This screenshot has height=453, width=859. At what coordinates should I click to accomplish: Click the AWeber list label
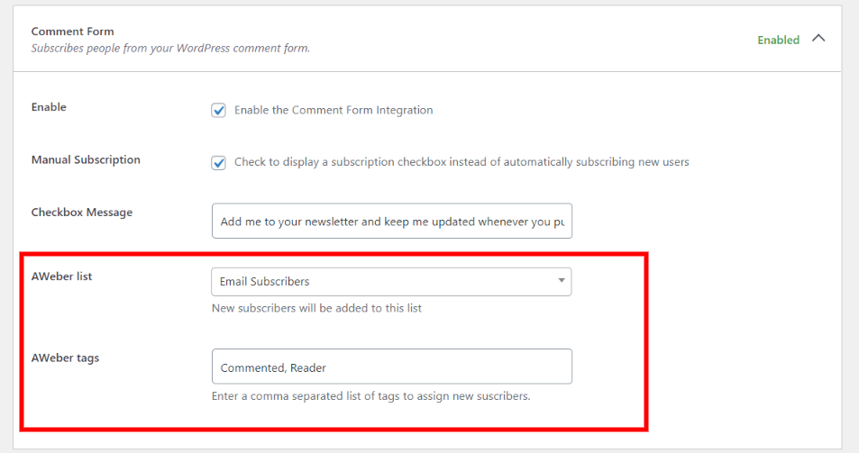tap(61, 276)
